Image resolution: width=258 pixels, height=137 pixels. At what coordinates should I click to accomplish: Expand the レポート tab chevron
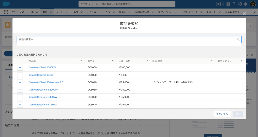[219, 12]
